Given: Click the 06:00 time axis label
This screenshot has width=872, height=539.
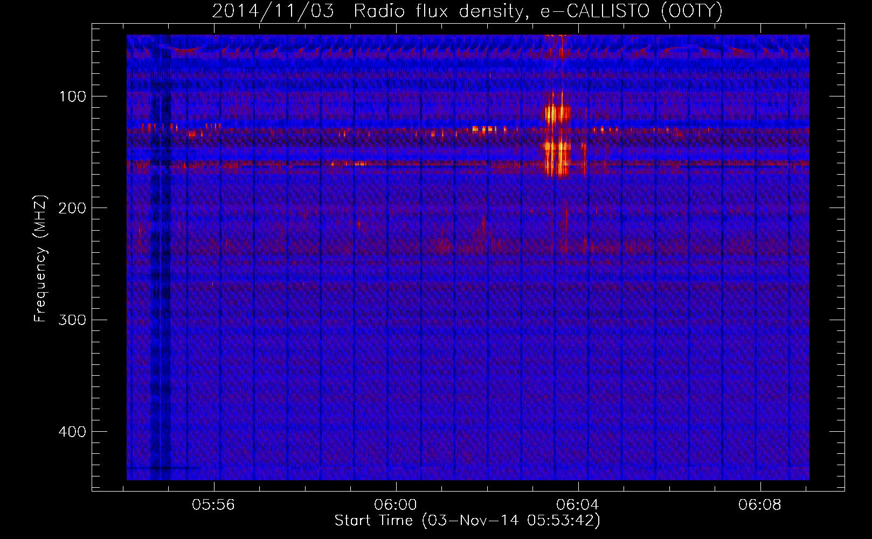Looking at the screenshot, I should pyautogui.click(x=396, y=505).
